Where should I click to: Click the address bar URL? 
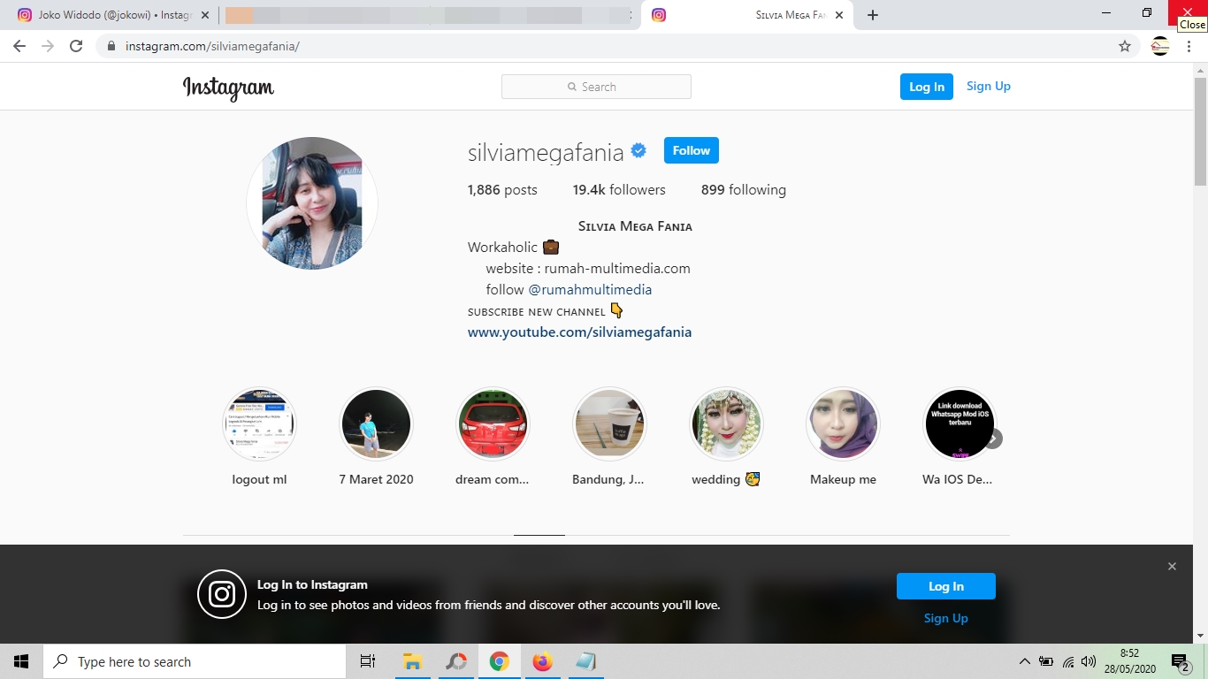click(212, 46)
